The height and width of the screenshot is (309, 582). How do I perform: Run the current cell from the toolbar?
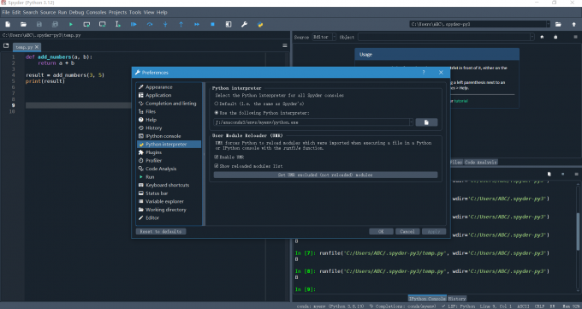[x=86, y=24]
